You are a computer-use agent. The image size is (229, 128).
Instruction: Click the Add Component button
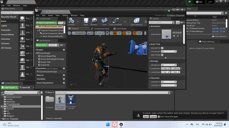(x=46, y=23)
